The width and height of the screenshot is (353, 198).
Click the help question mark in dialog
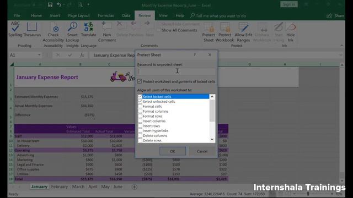pos(195,55)
